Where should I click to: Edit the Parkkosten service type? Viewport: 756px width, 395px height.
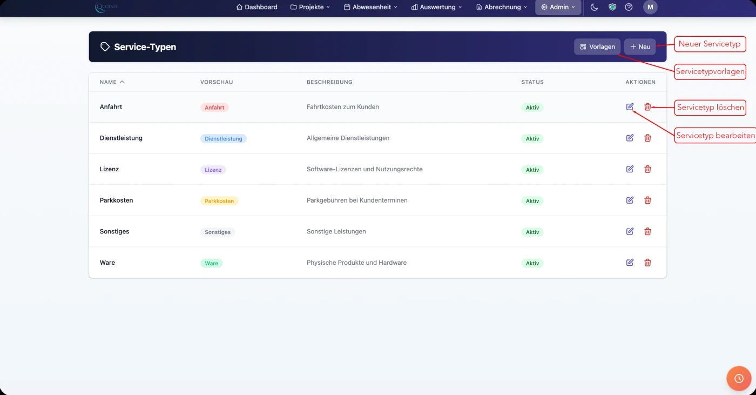[x=630, y=200]
